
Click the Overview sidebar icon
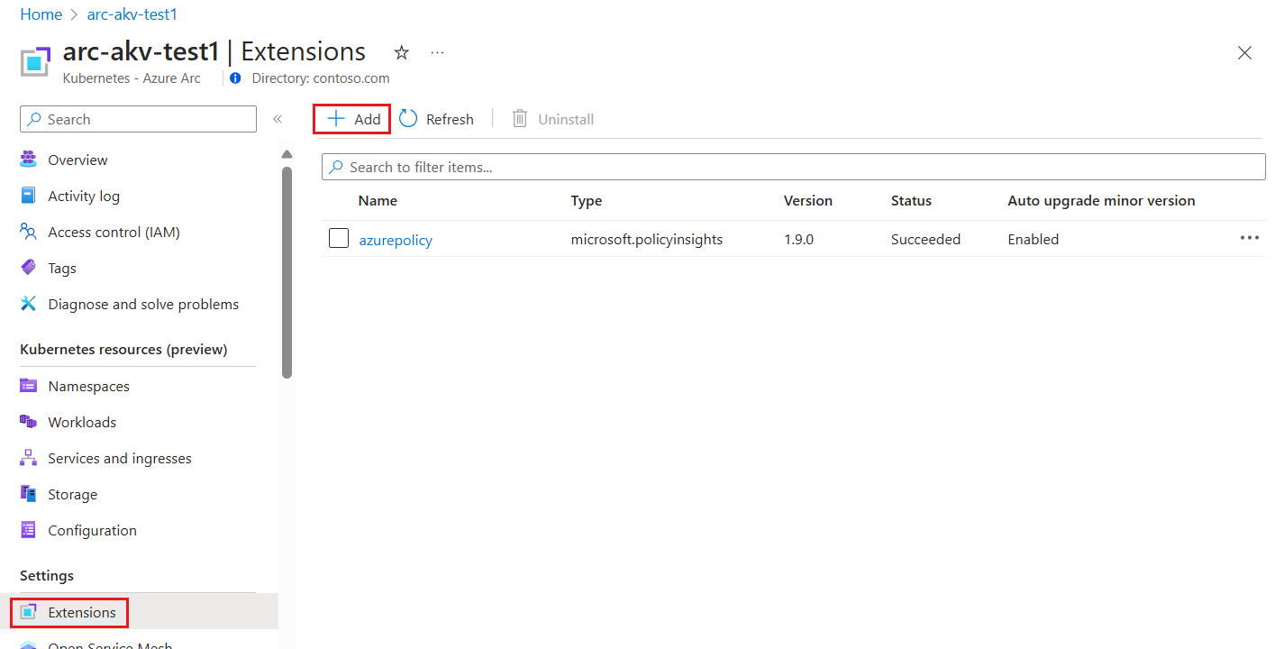tap(29, 160)
